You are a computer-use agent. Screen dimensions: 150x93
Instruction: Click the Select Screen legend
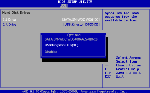[x=128, y=58]
